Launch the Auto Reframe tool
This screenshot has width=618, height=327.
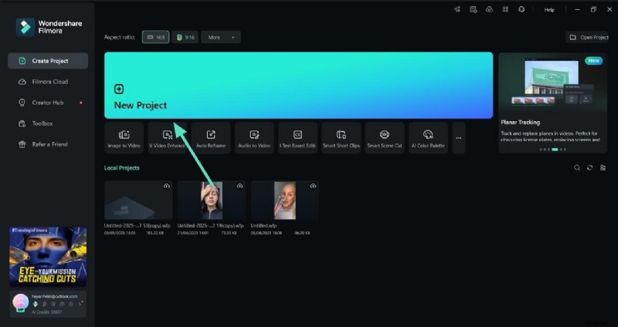point(211,138)
